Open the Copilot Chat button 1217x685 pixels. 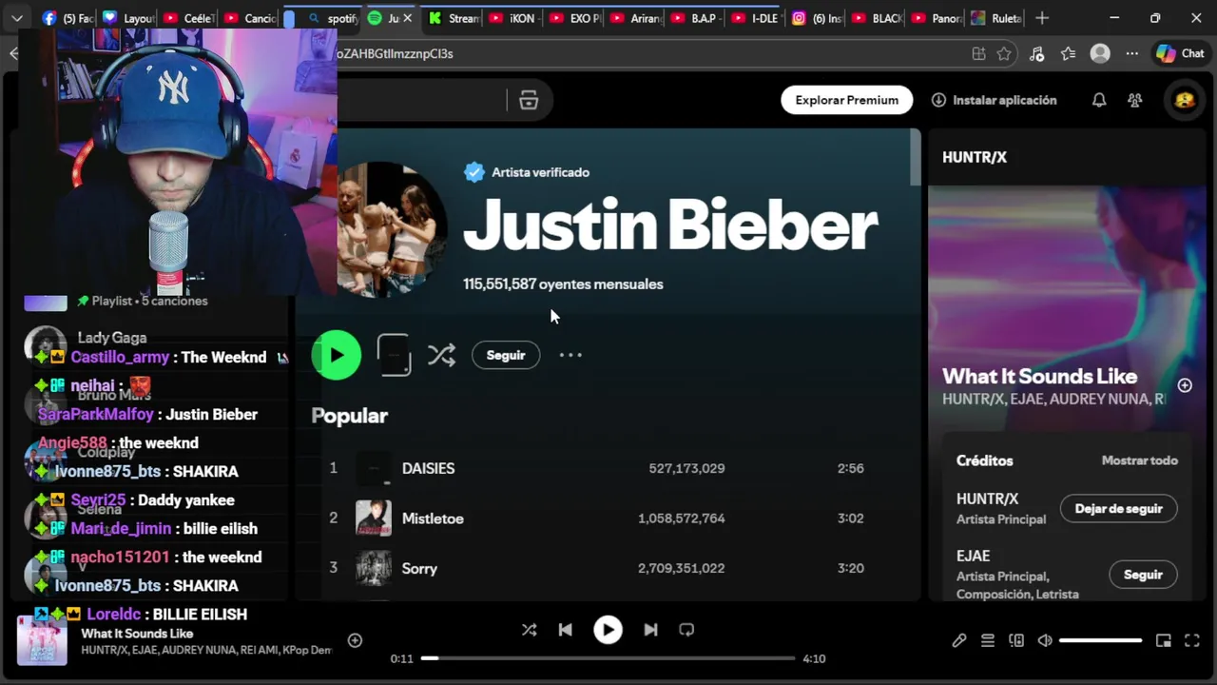click(x=1180, y=54)
